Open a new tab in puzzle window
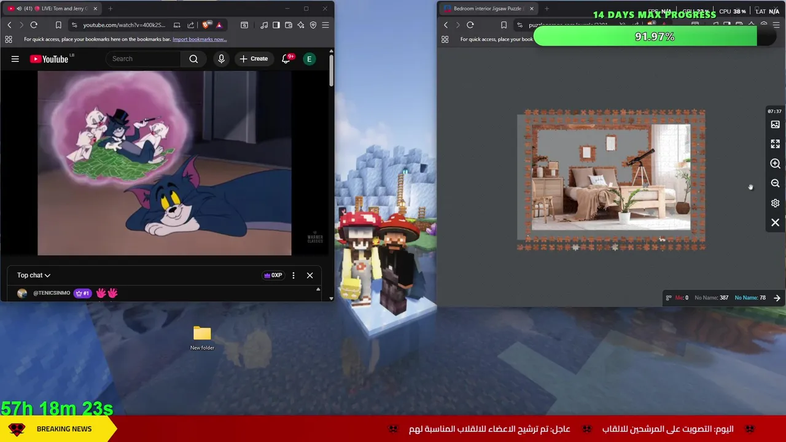The width and height of the screenshot is (786, 442). tap(547, 9)
